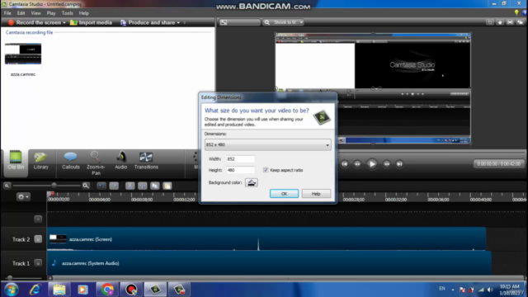Screen dimensions: 528x297
Task: Click the volume icon in the system tray
Action: [490, 290]
